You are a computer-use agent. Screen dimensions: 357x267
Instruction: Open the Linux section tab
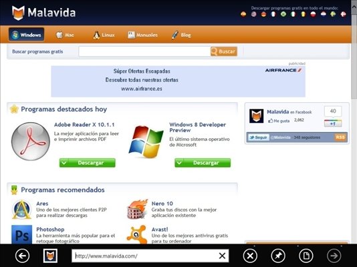104,35
